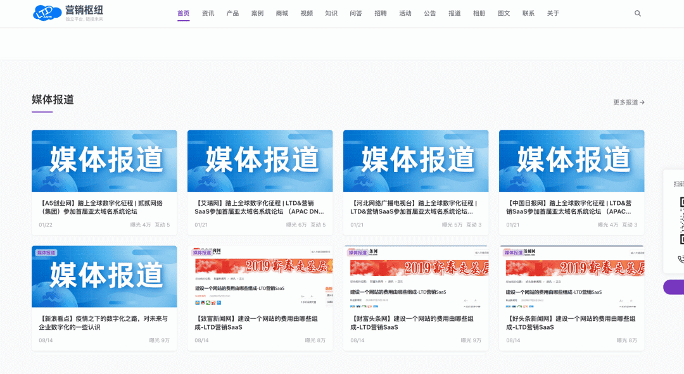Click 曝光 6万 on the 艾瑞网 card

tap(296, 225)
